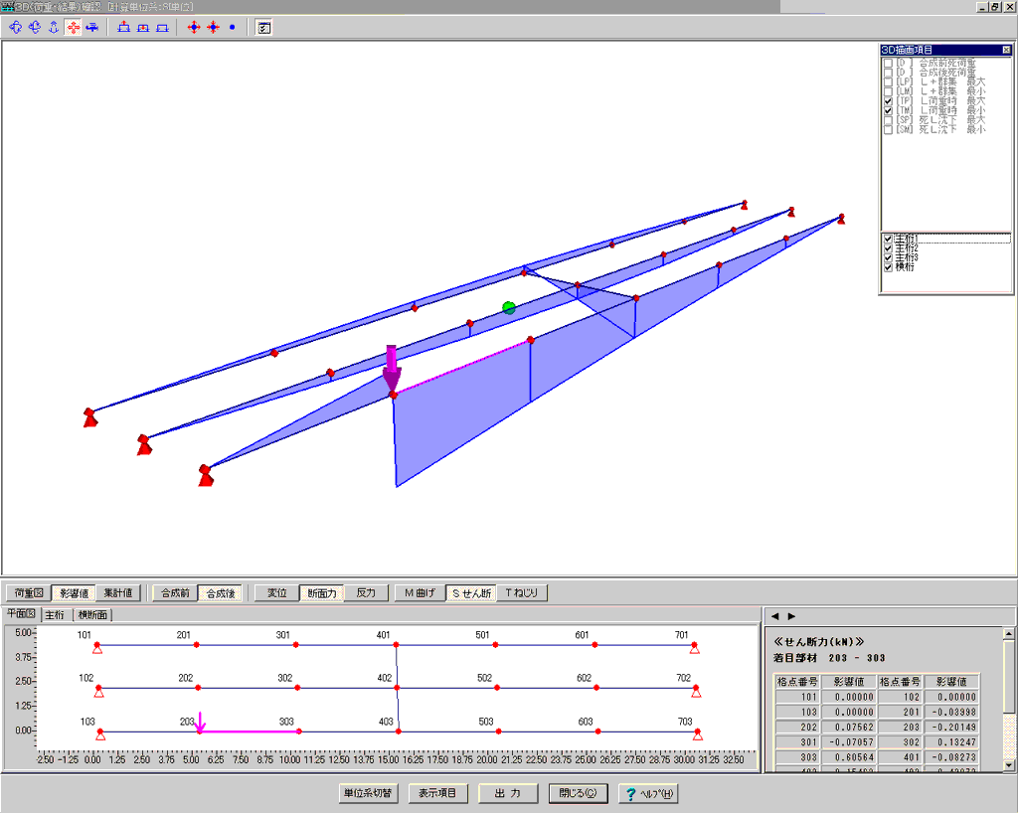This screenshot has width=1018, height=814.
Task: Open help with the ヘルプ(H) button
Action: tap(648, 793)
